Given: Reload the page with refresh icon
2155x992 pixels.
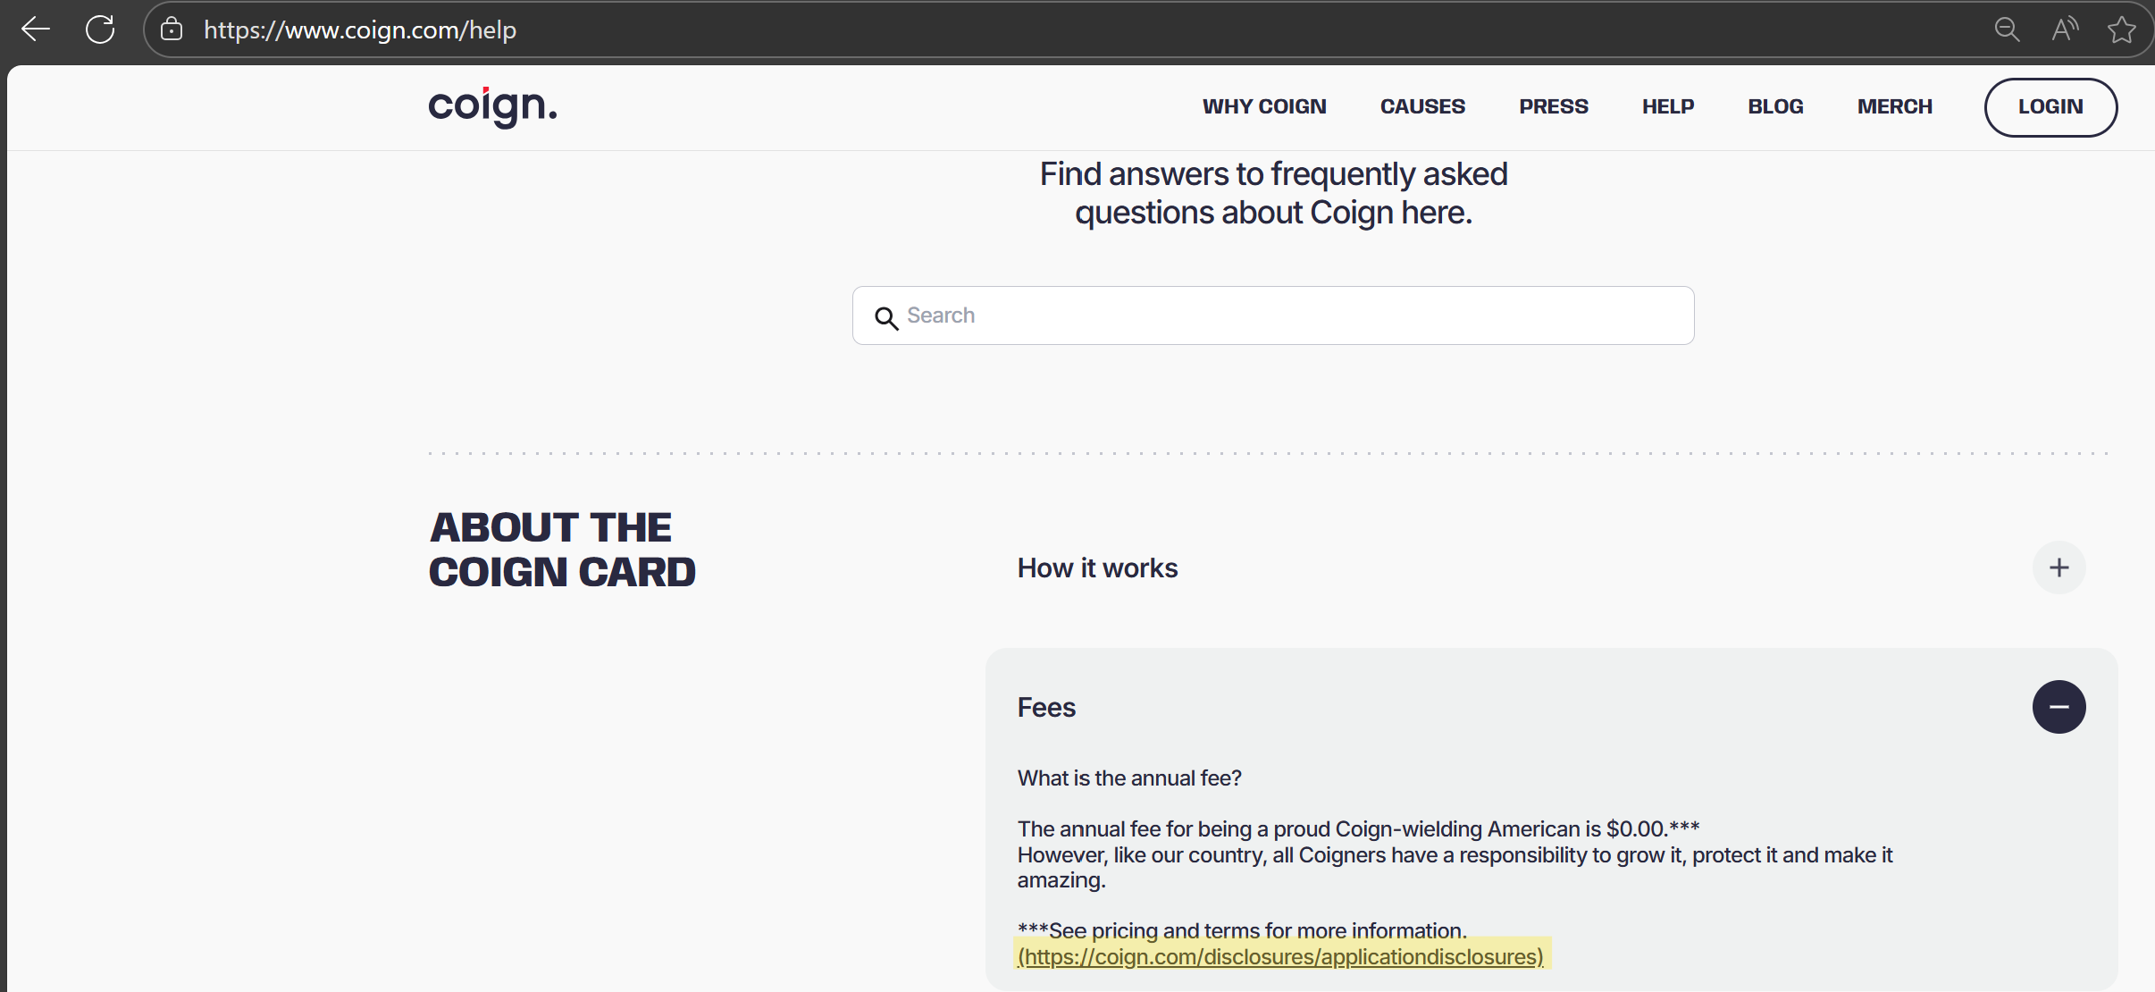Looking at the screenshot, I should pos(100,29).
